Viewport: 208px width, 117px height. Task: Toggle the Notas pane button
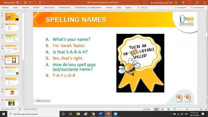point(147,109)
